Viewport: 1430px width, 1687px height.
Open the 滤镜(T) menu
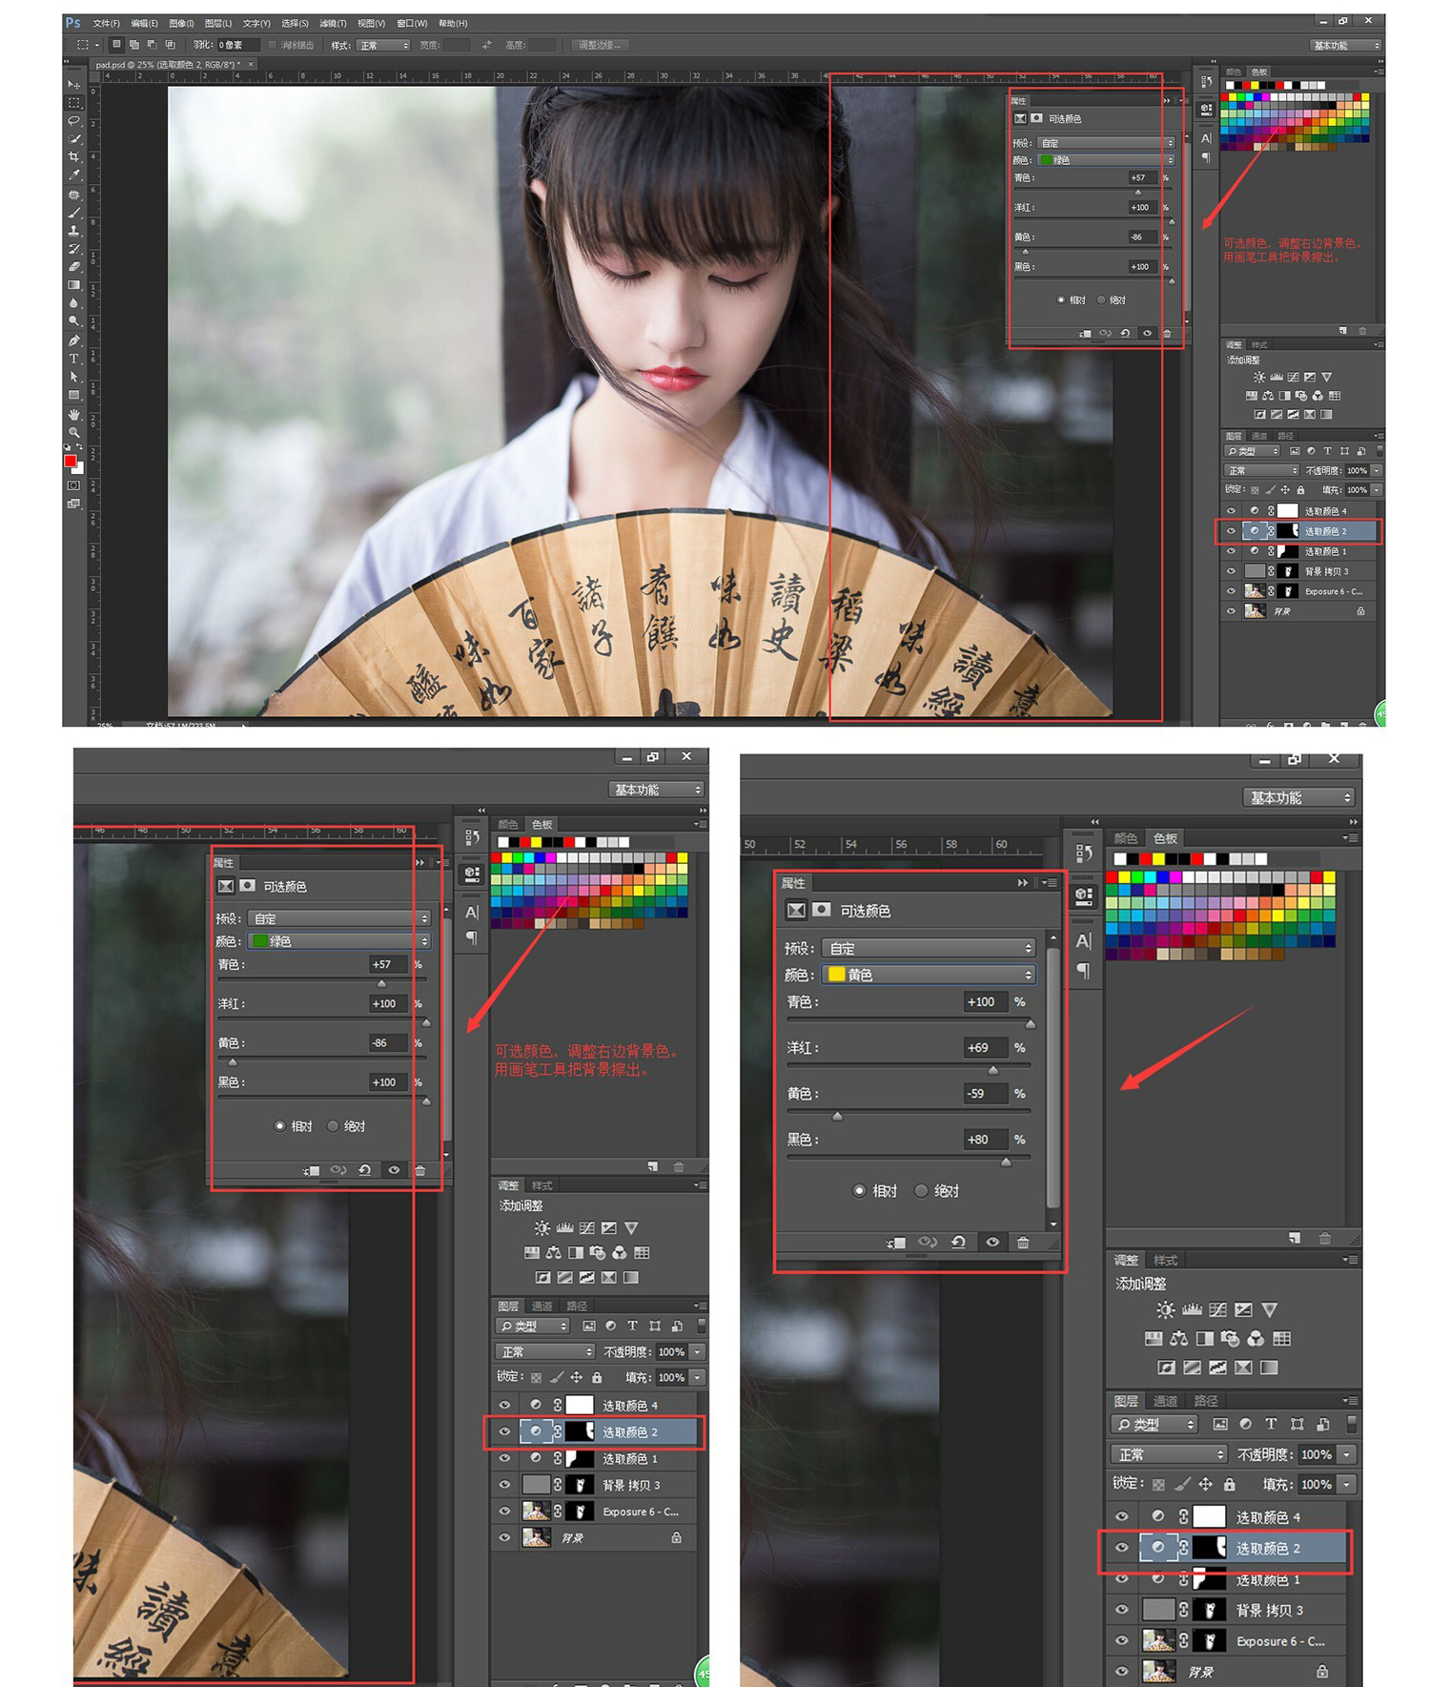(333, 23)
